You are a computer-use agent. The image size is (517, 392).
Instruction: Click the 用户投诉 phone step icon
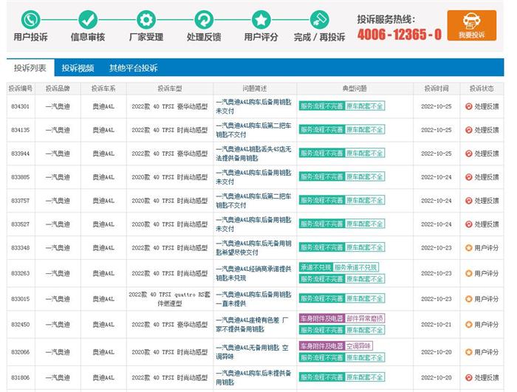pos(31,19)
